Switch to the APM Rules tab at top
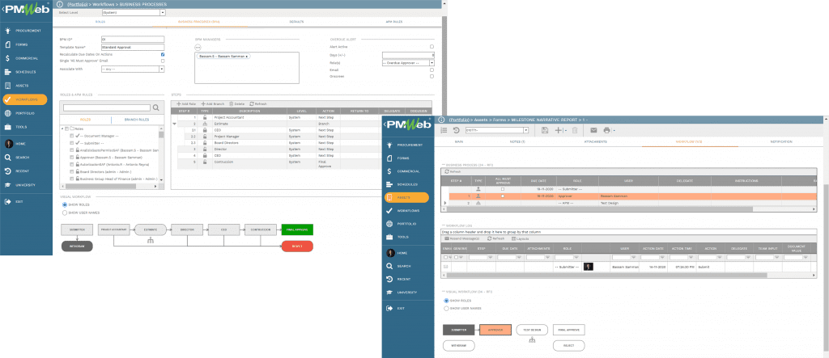This screenshot has height=358, width=829. 394,22
